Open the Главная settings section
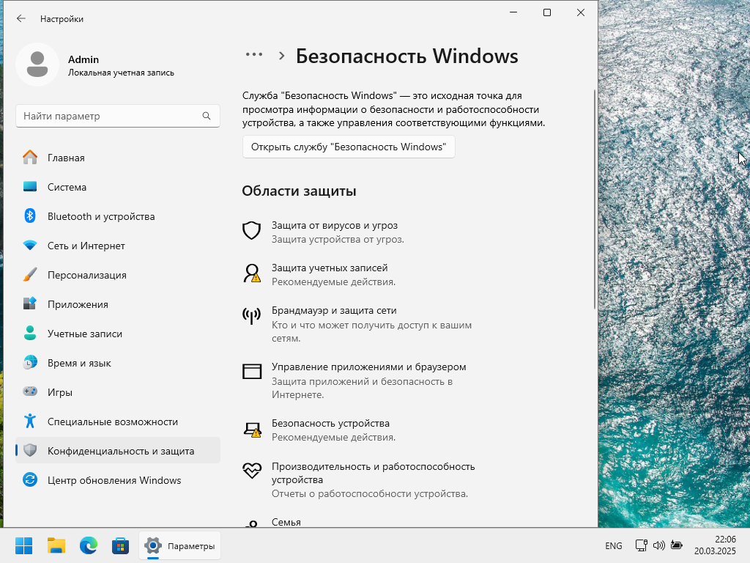 (x=118, y=158)
